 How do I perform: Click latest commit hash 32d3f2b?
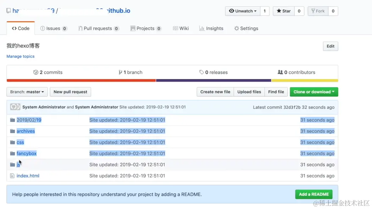click(292, 107)
